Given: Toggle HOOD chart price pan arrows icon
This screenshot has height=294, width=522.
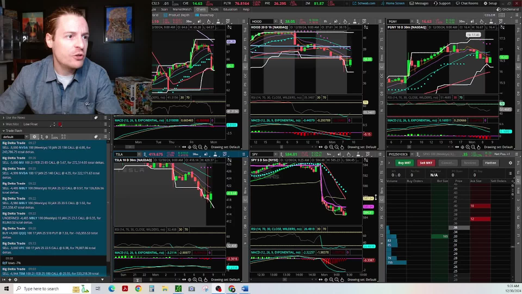Looking at the screenshot, I should [x=320, y=147].
